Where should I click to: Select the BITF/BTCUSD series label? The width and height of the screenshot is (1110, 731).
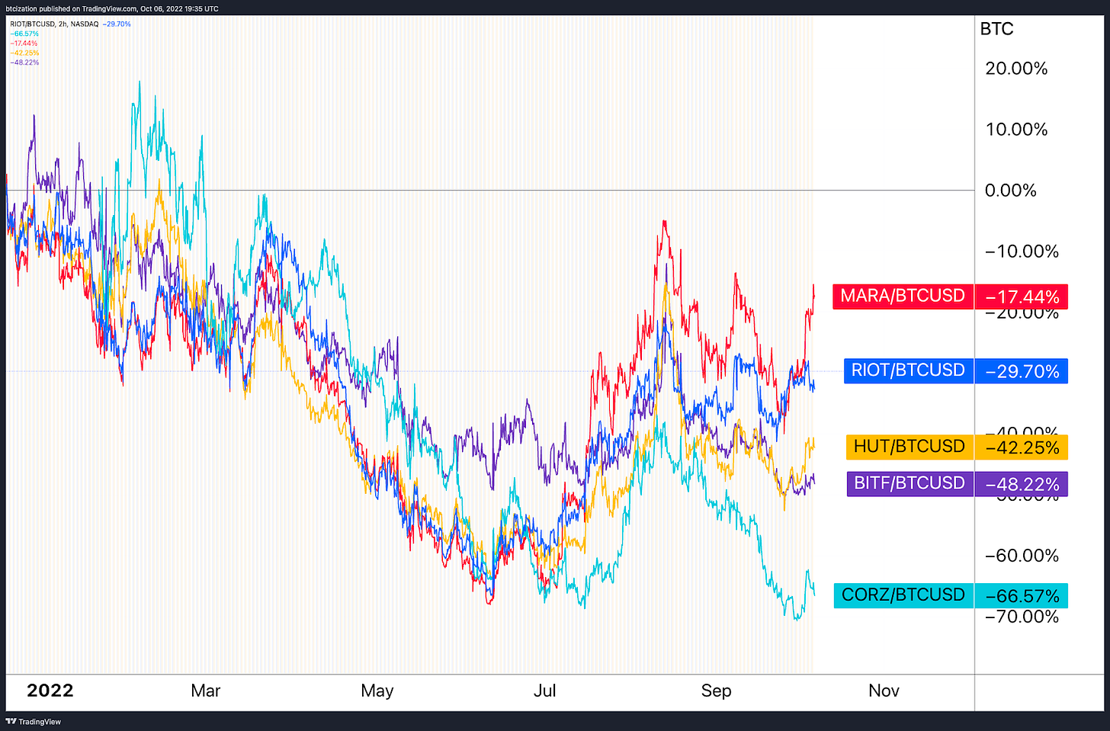[909, 483]
